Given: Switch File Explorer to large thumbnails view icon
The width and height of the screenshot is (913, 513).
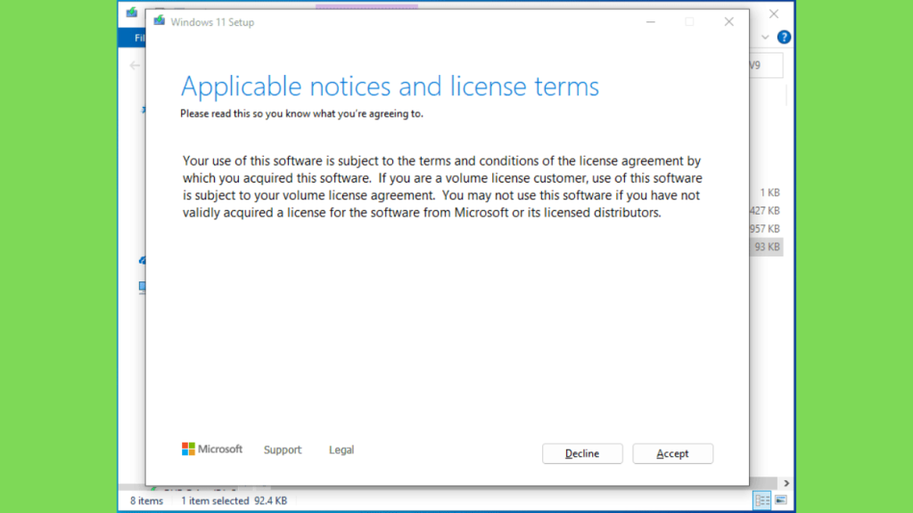Looking at the screenshot, I should tap(781, 501).
